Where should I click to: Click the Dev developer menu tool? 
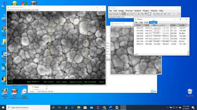pos(158,14)
